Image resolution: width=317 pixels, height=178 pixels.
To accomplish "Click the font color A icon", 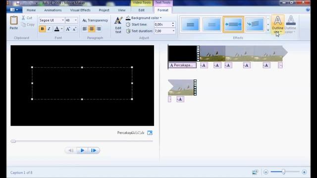I will (57, 29).
